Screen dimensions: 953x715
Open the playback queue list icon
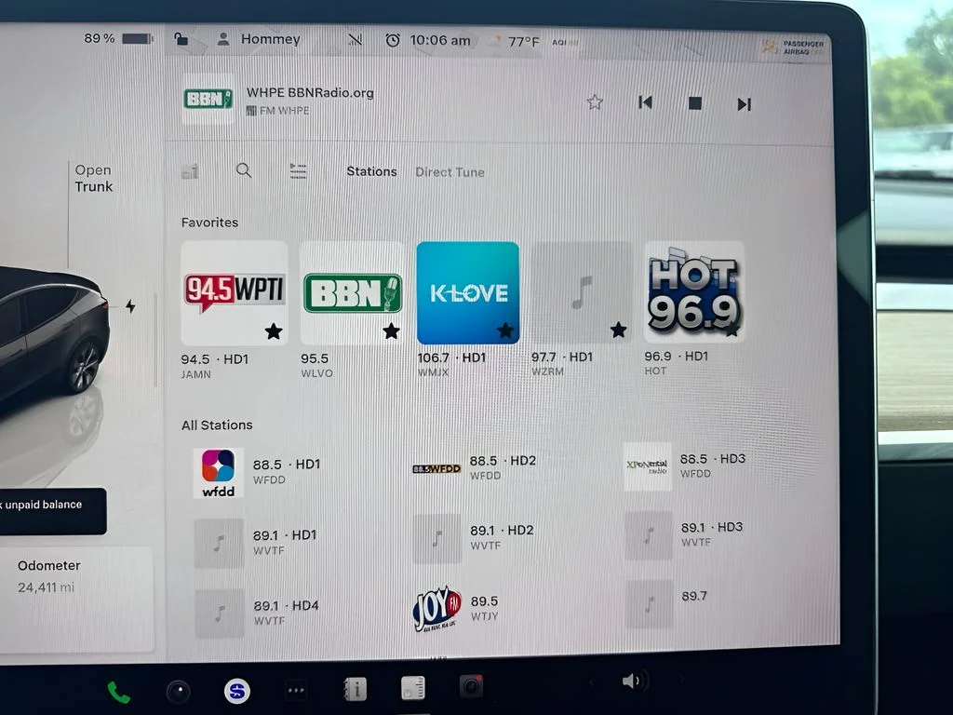tap(298, 171)
